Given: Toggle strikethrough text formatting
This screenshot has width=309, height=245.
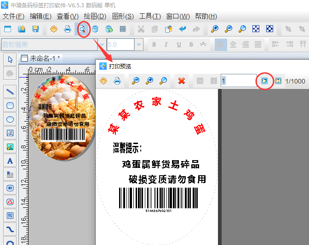Looking at the screenshot, I should click(191, 45).
